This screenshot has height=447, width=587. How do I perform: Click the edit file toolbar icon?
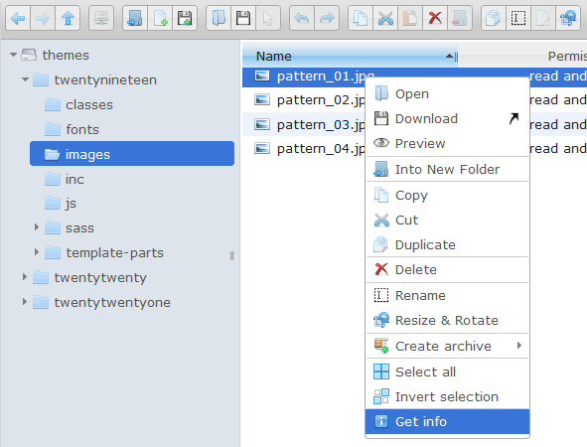click(x=543, y=18)
